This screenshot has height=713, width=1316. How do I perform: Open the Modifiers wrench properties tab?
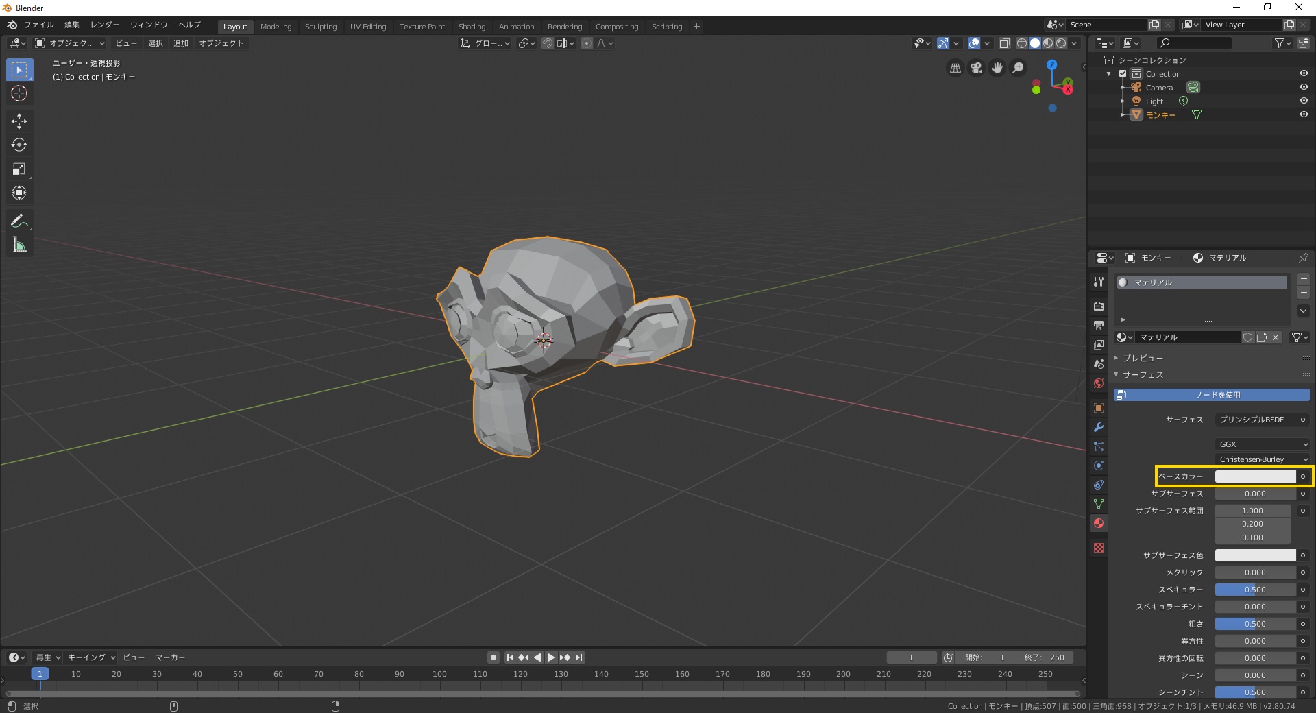[1099, 427]
